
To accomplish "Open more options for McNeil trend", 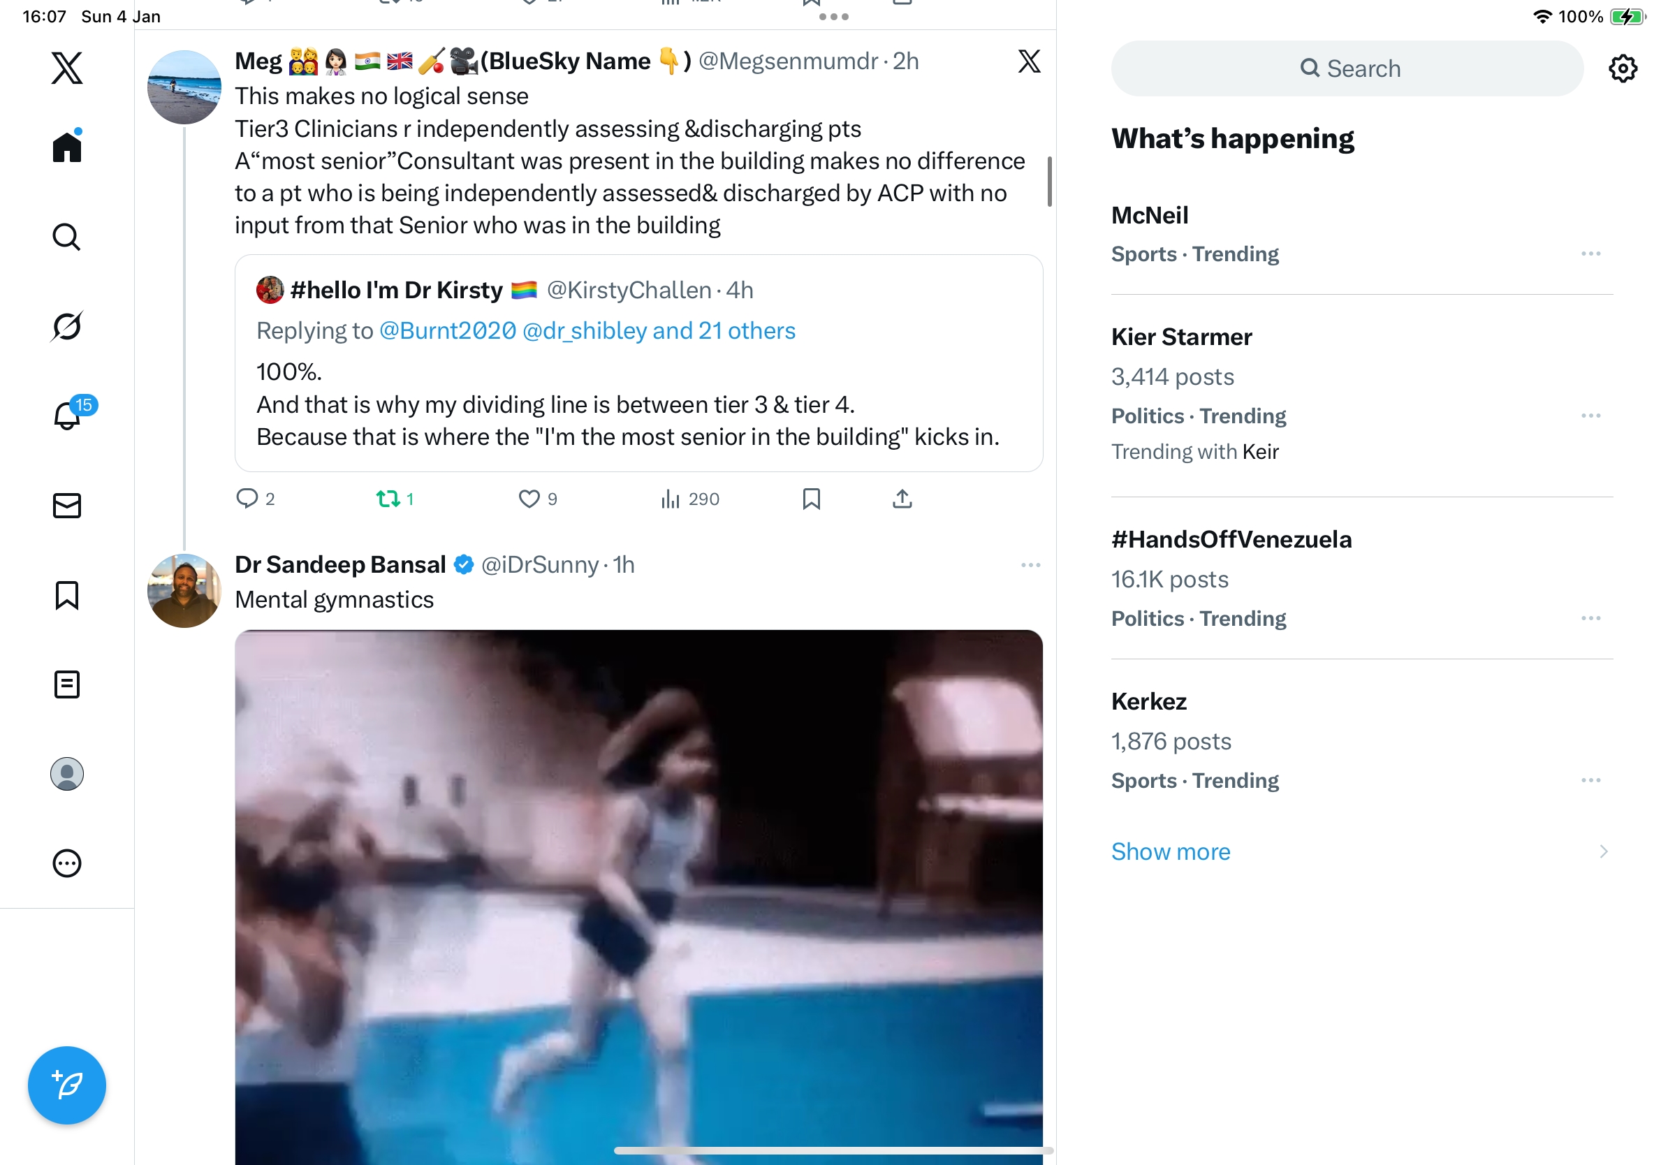I will [x=1590, y=254].
